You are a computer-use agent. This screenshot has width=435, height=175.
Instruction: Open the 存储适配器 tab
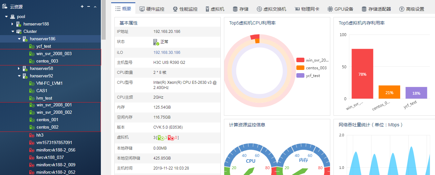pyautogui.click(x=377, y=9)
